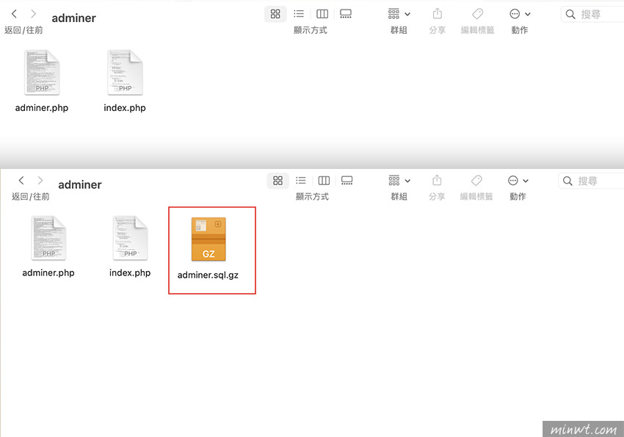The width and height of the screenshot is (624, 437).
Task: Go back in upper adminer Finder window
Action: coord(15,14)
